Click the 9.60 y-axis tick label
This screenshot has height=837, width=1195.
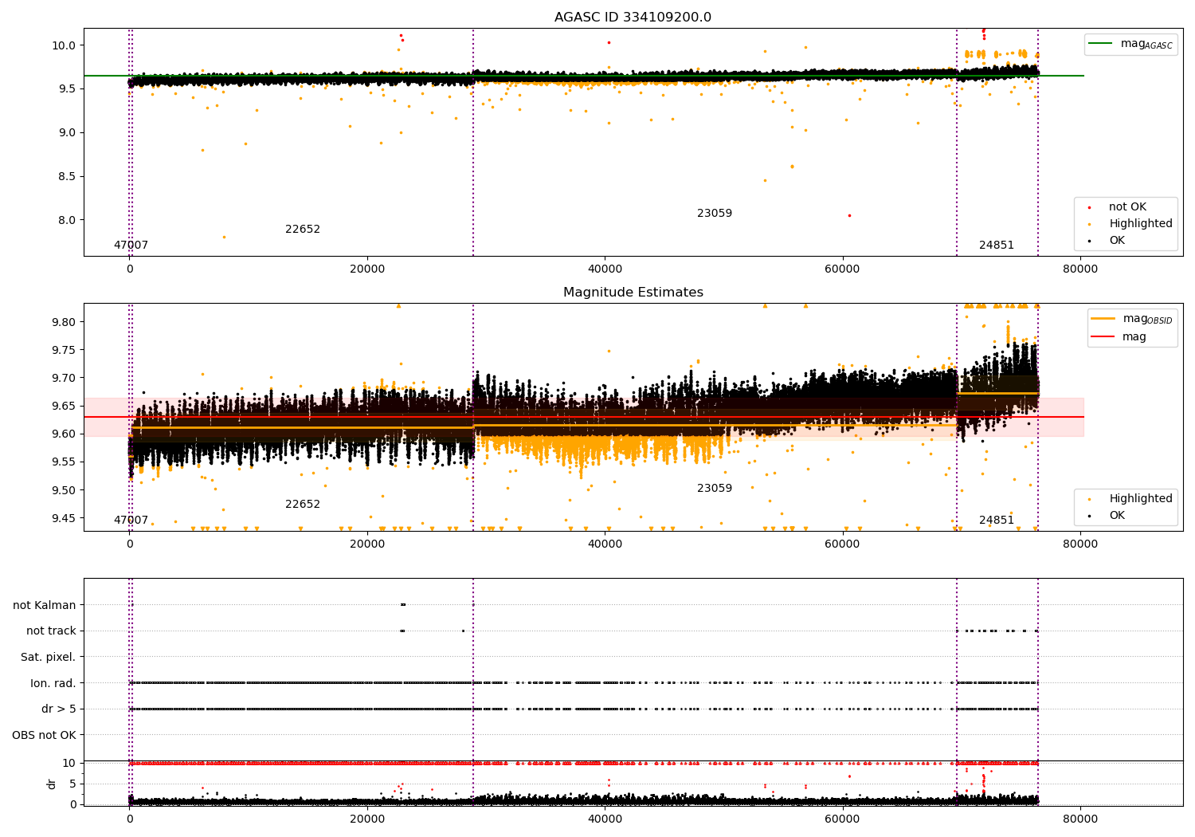[x=64, y=434]
